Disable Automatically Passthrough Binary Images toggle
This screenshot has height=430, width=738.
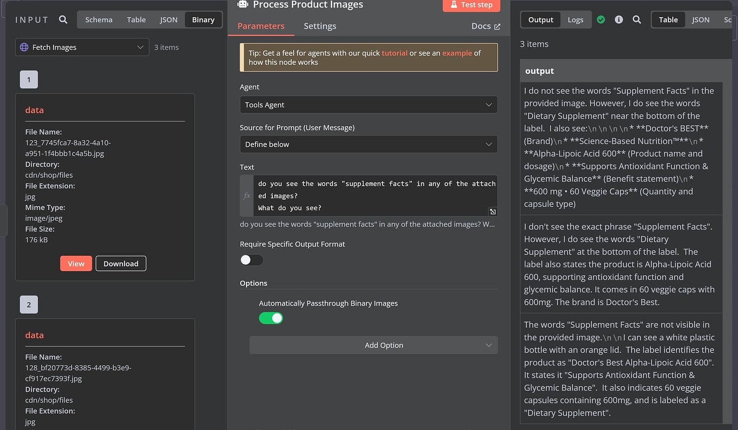(271, 318)
